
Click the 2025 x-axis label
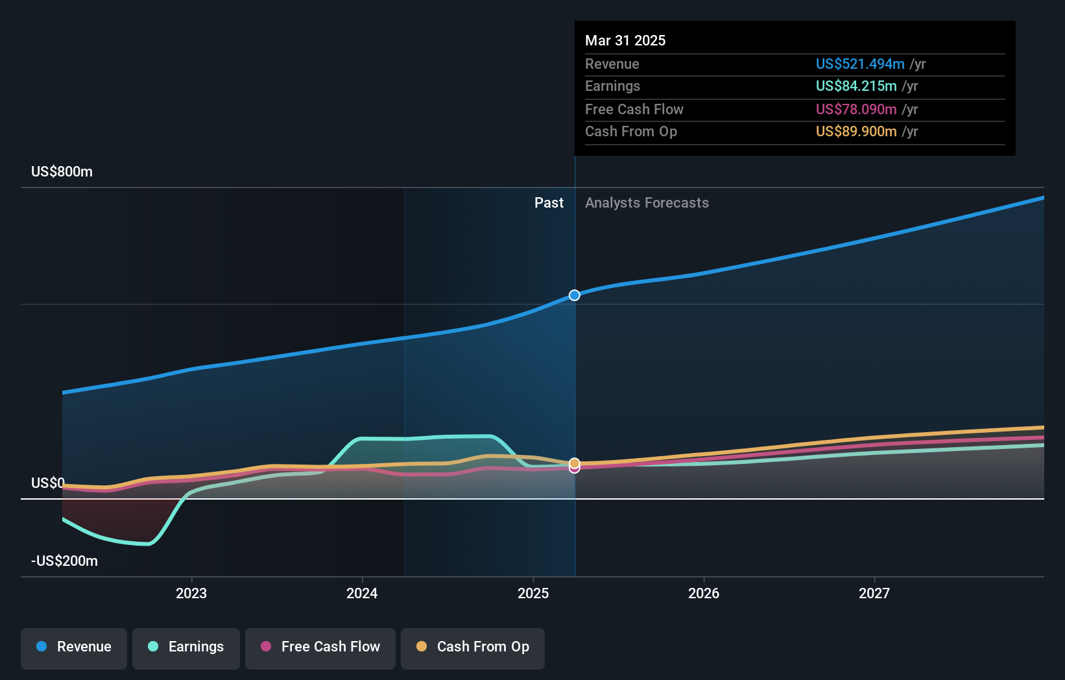pos(533,593)
